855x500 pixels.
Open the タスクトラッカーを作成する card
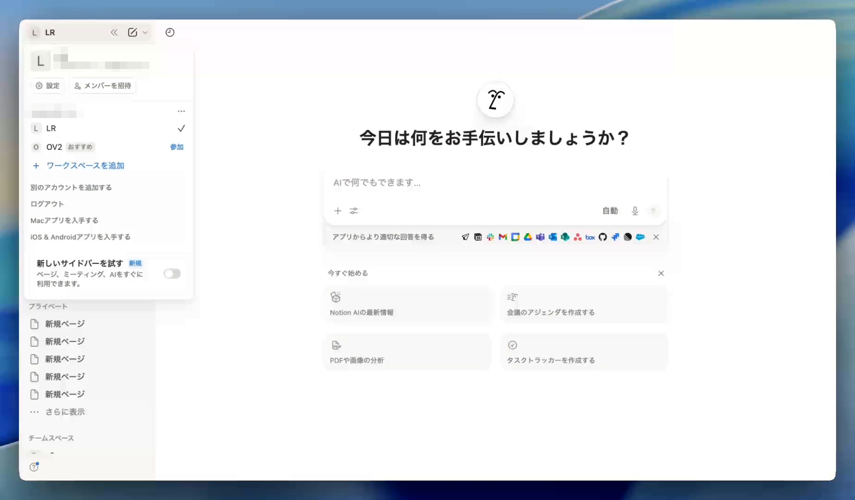[x=584, y=352]
